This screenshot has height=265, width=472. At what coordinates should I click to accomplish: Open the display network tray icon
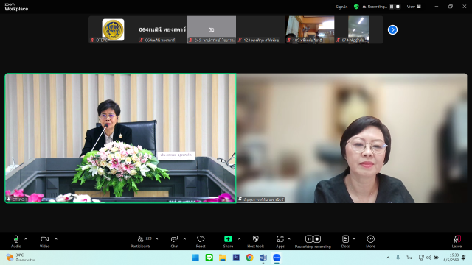[421, 258]
